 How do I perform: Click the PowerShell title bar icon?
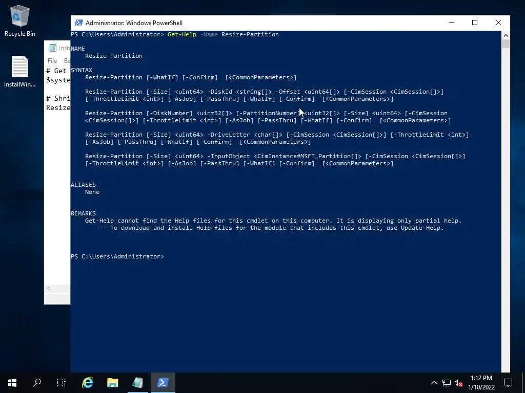(x=78, y=23)
